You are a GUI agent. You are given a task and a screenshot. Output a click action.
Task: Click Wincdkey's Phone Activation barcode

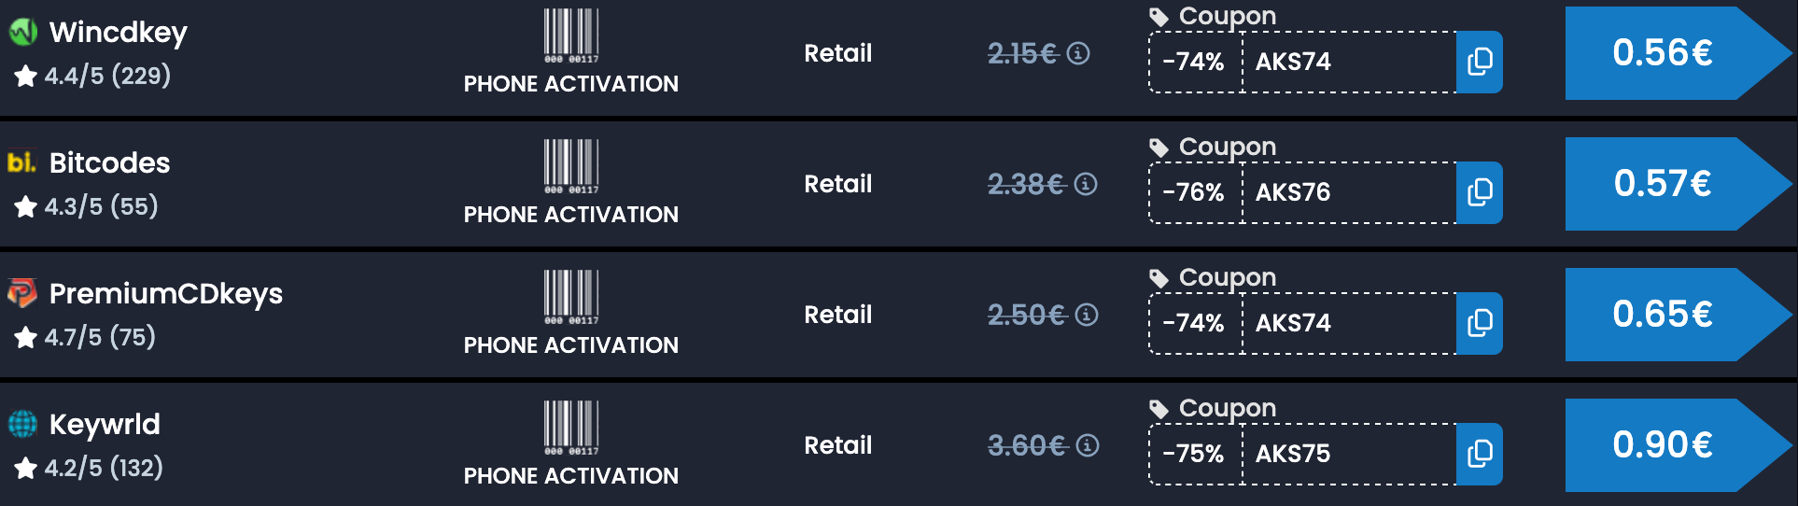click(x=571, y=35)
